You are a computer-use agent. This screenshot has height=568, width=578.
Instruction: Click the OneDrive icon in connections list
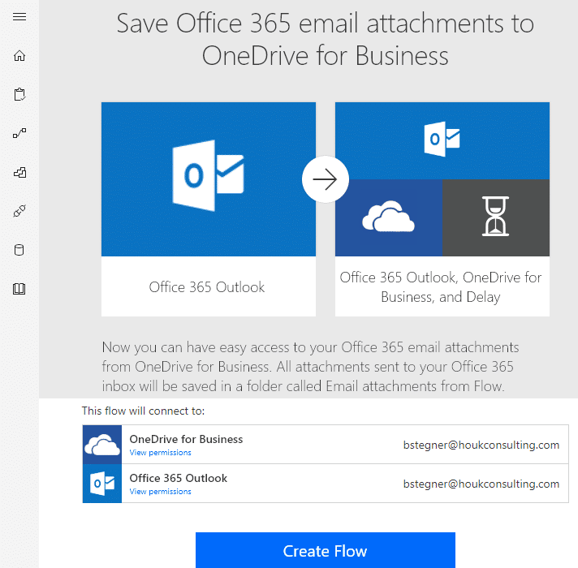[102, 445]
